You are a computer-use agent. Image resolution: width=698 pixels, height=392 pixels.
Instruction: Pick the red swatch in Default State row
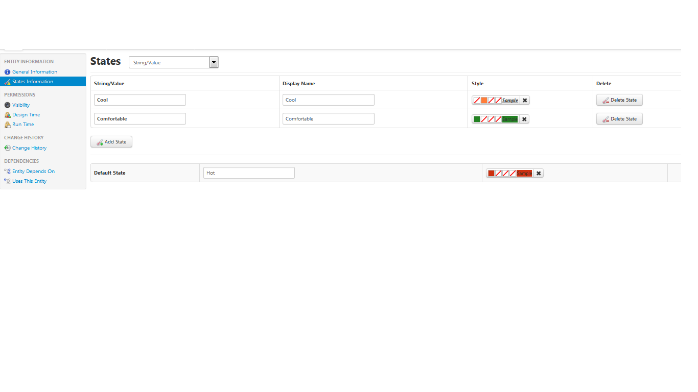click(491, 174)
